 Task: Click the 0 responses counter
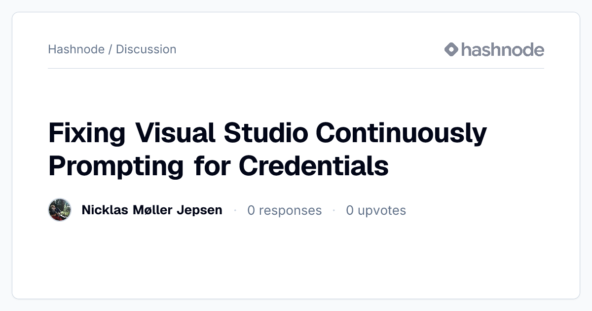pos(285,210)
